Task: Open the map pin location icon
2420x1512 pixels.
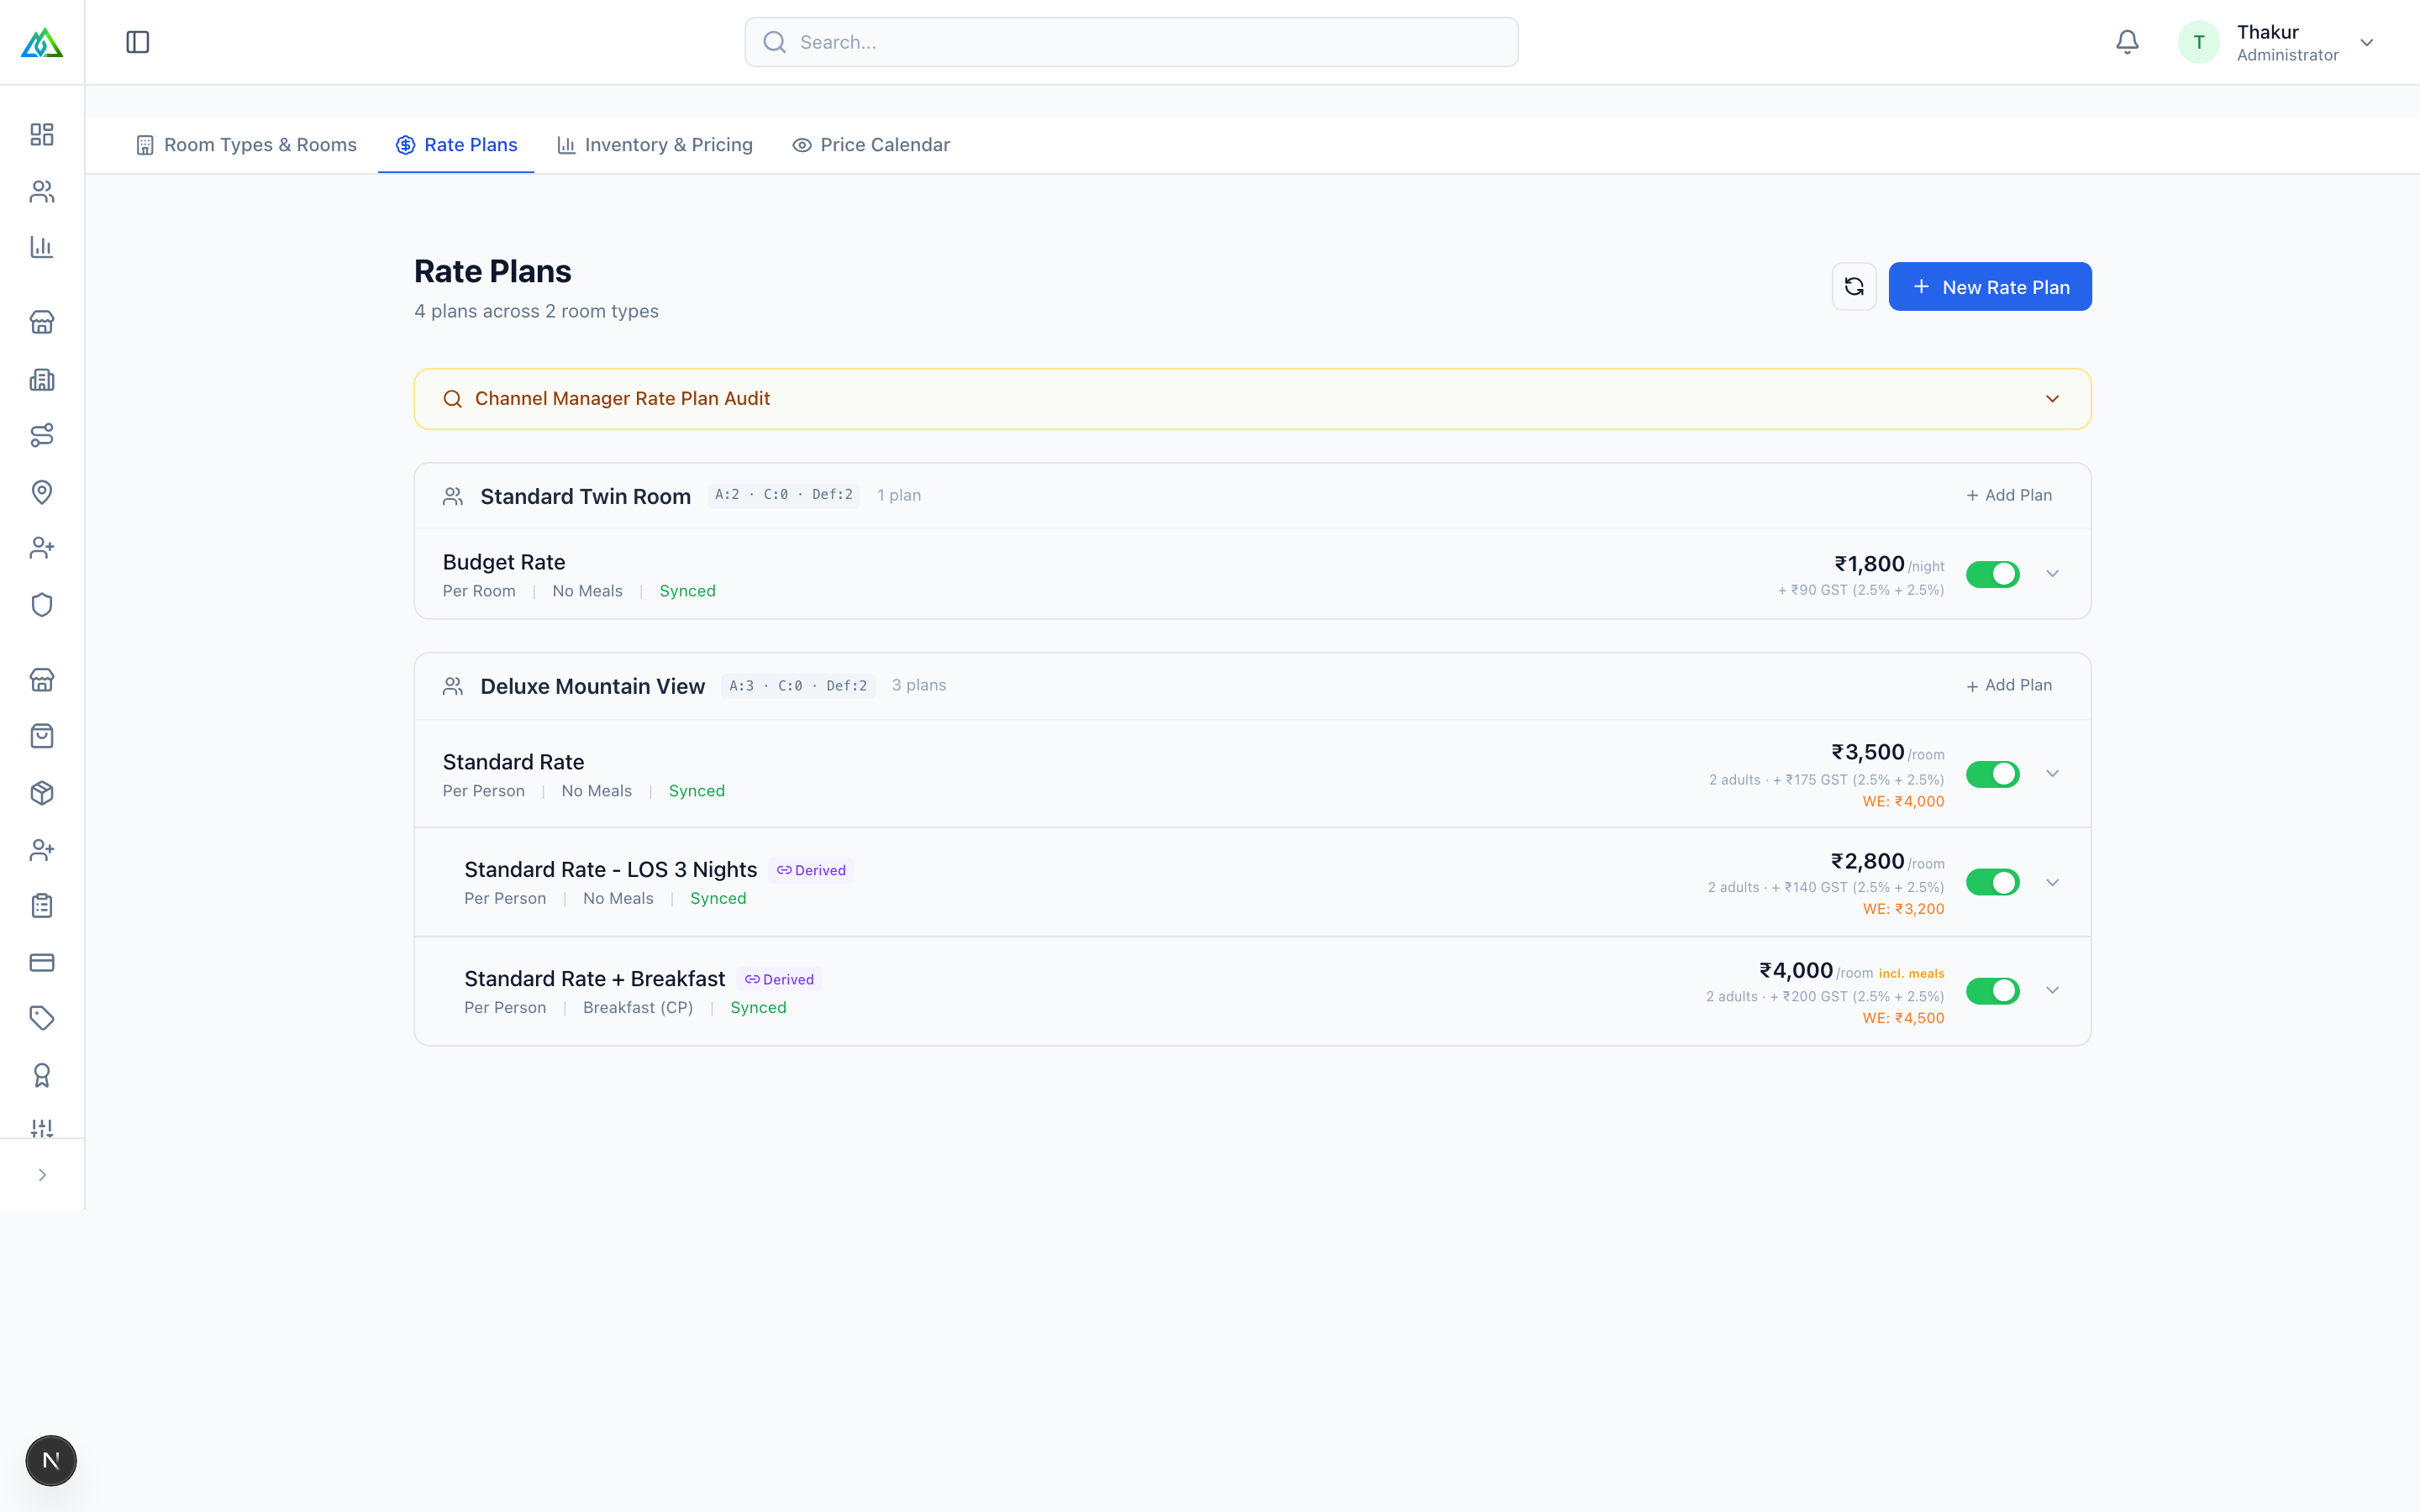Action: [42, 492]
